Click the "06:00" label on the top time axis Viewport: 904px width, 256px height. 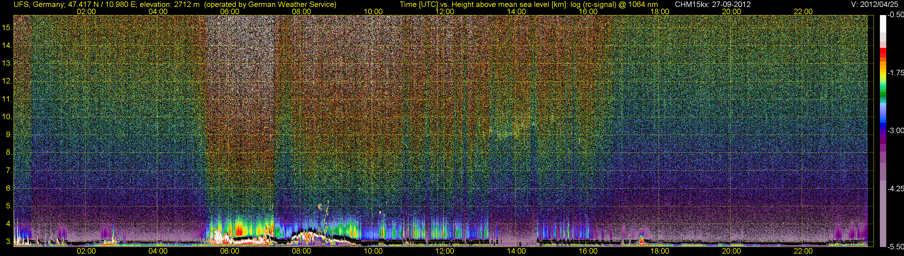click(x=230, y=11)
